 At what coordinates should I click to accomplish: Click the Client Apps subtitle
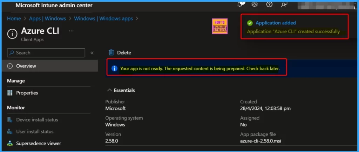[32, 39]
